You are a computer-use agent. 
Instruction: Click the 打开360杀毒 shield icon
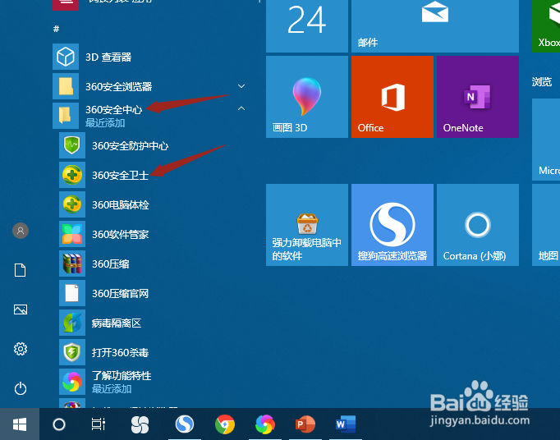72,352
